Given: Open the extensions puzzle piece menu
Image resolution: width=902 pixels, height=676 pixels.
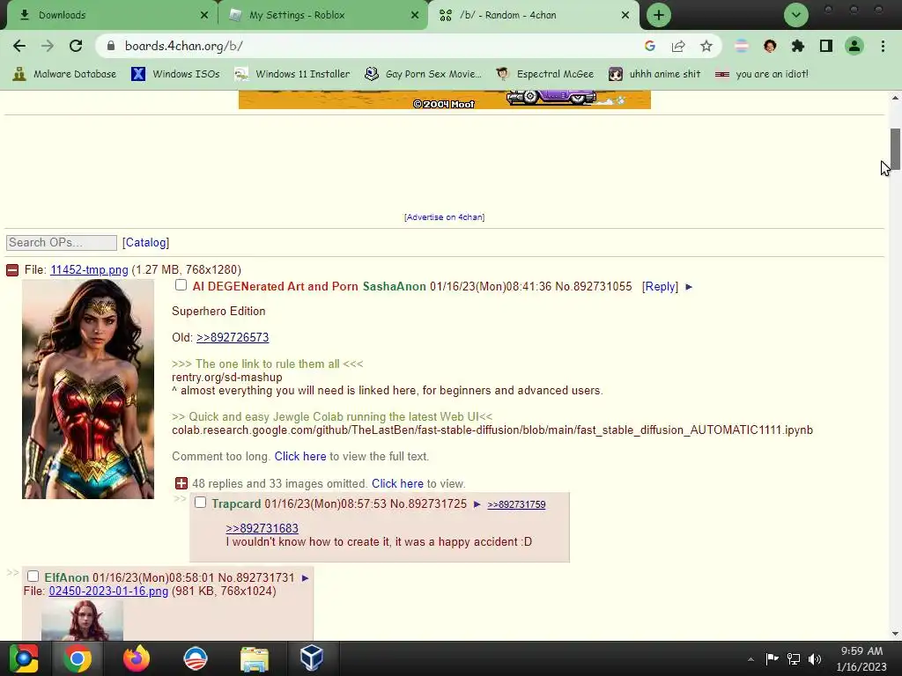Looking at the screenshot, I should (798, 46).
